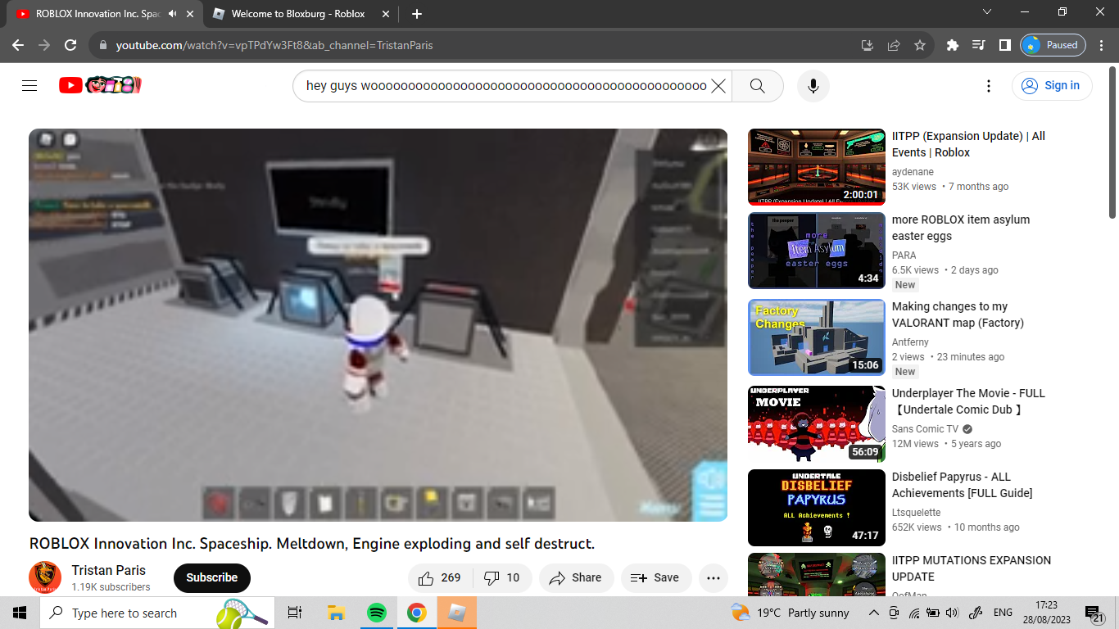Open IITPP MUTATIONS EXPANSION UPDATE title
Viewport: 1119px width, 629px height.
point(972,568)
